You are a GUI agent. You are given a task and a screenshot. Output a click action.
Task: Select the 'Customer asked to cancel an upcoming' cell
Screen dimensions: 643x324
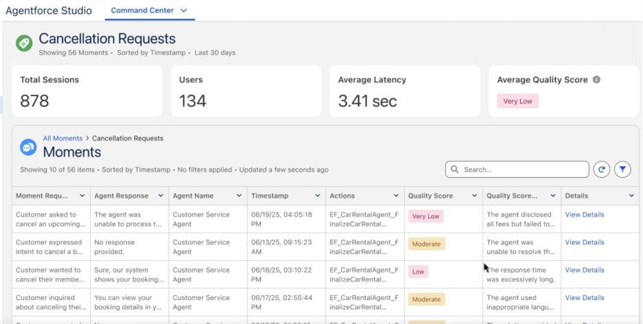51,219
